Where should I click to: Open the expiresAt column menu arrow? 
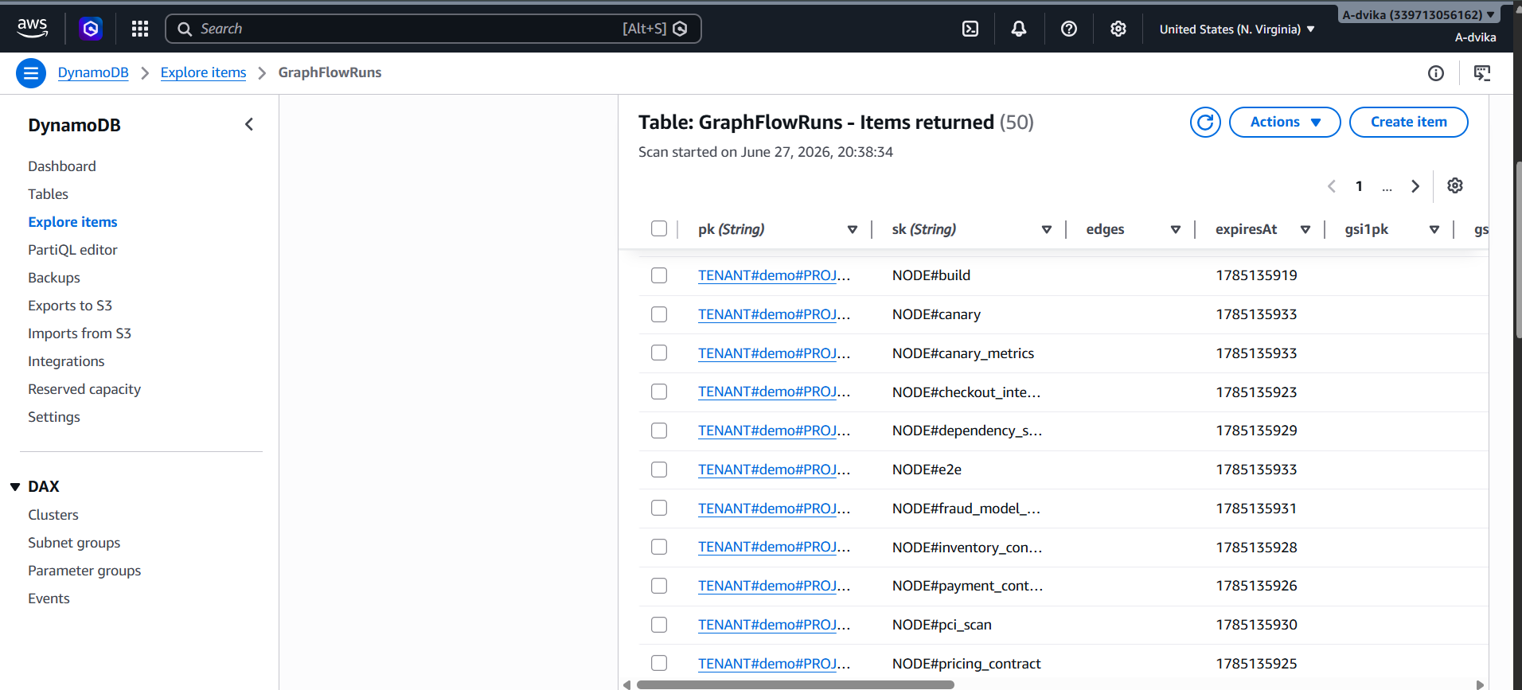(x=1305, y=229)
